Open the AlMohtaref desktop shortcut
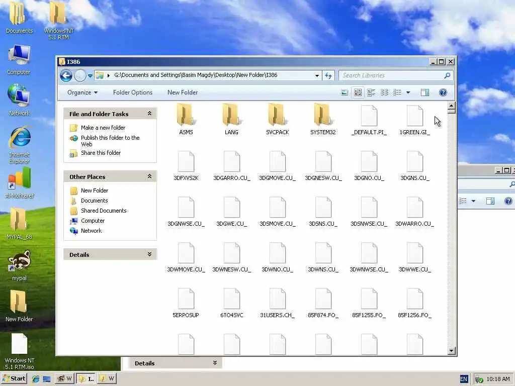Viewport: 515px width, 386px height. 20,182
